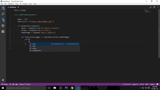Click the open changes icon in editor title
Image resolution: width=160 pixels, height=90 pixels.
click(x=150, y=7)
